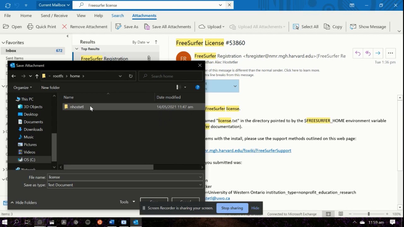Viewport: 404px width, 227px height.
Task: Click Show Message in the ribbon
Action: [x=368, y=27]
